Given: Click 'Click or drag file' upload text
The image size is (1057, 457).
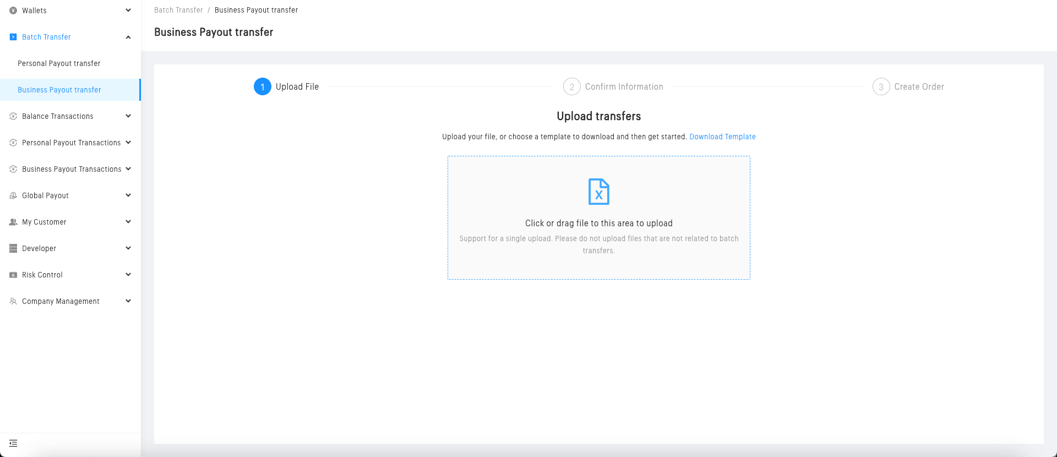Looking at the screenshot, I should pyautogui.click(x=599, y=223).
